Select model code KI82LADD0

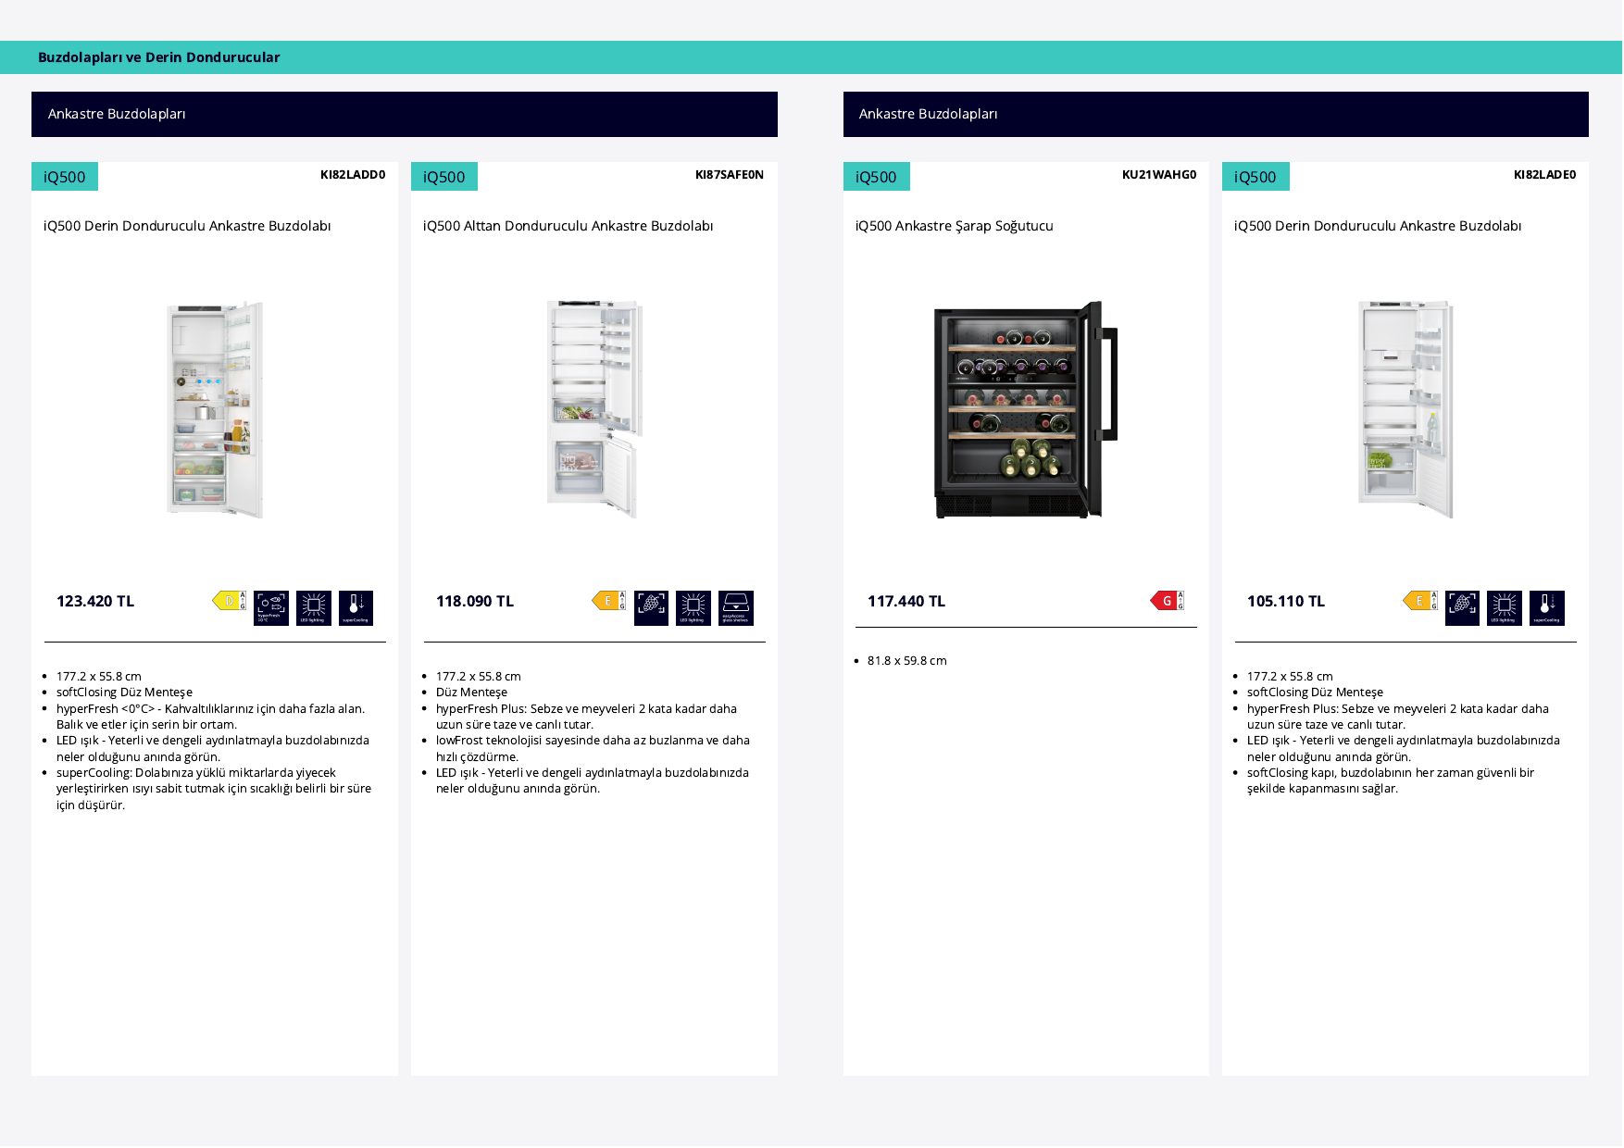[x=353, y=175]
